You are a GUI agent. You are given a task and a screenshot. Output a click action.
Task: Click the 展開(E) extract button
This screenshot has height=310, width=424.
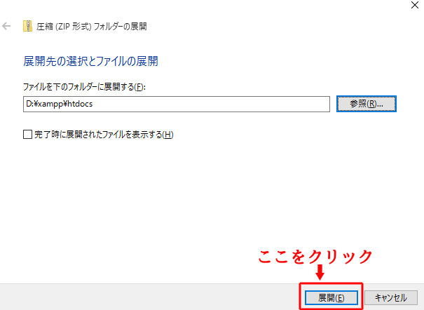331,298
